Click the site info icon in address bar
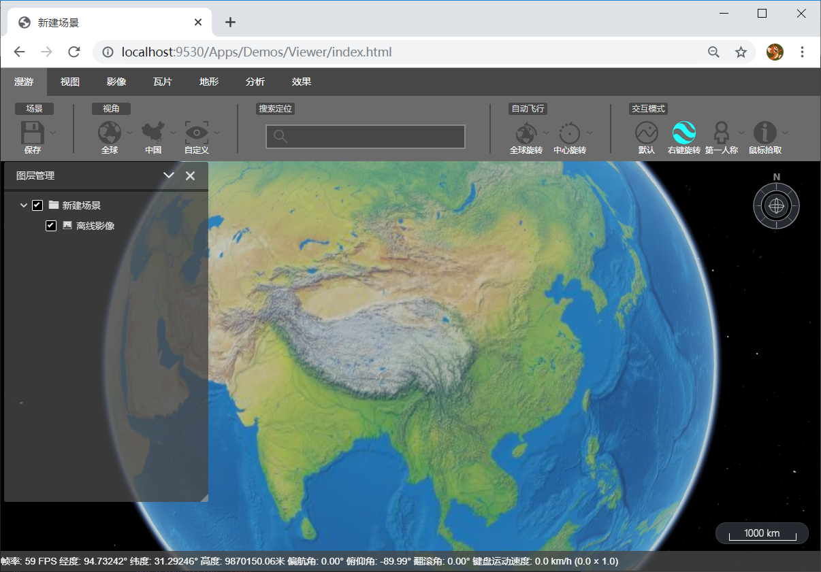 pyautogui.click(x=108, y=52)
